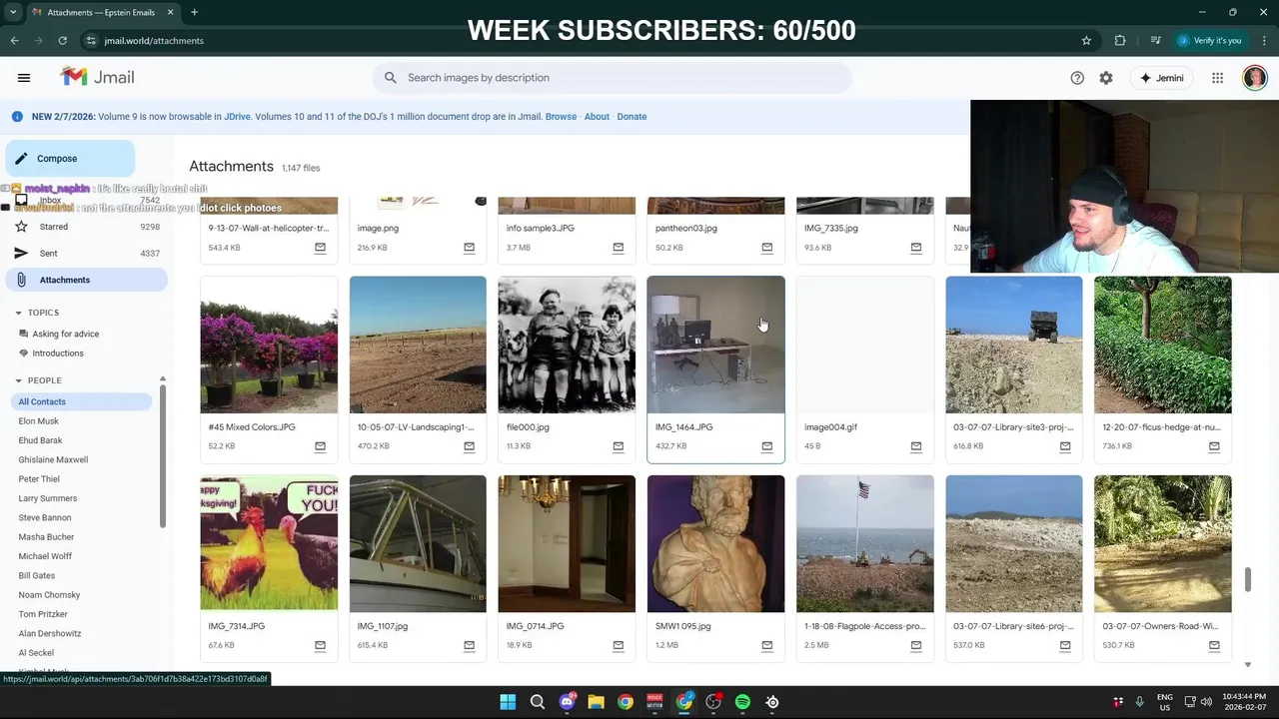Open the profile avatar picture
1279x719 pixels.
[x=1255, y=78]
